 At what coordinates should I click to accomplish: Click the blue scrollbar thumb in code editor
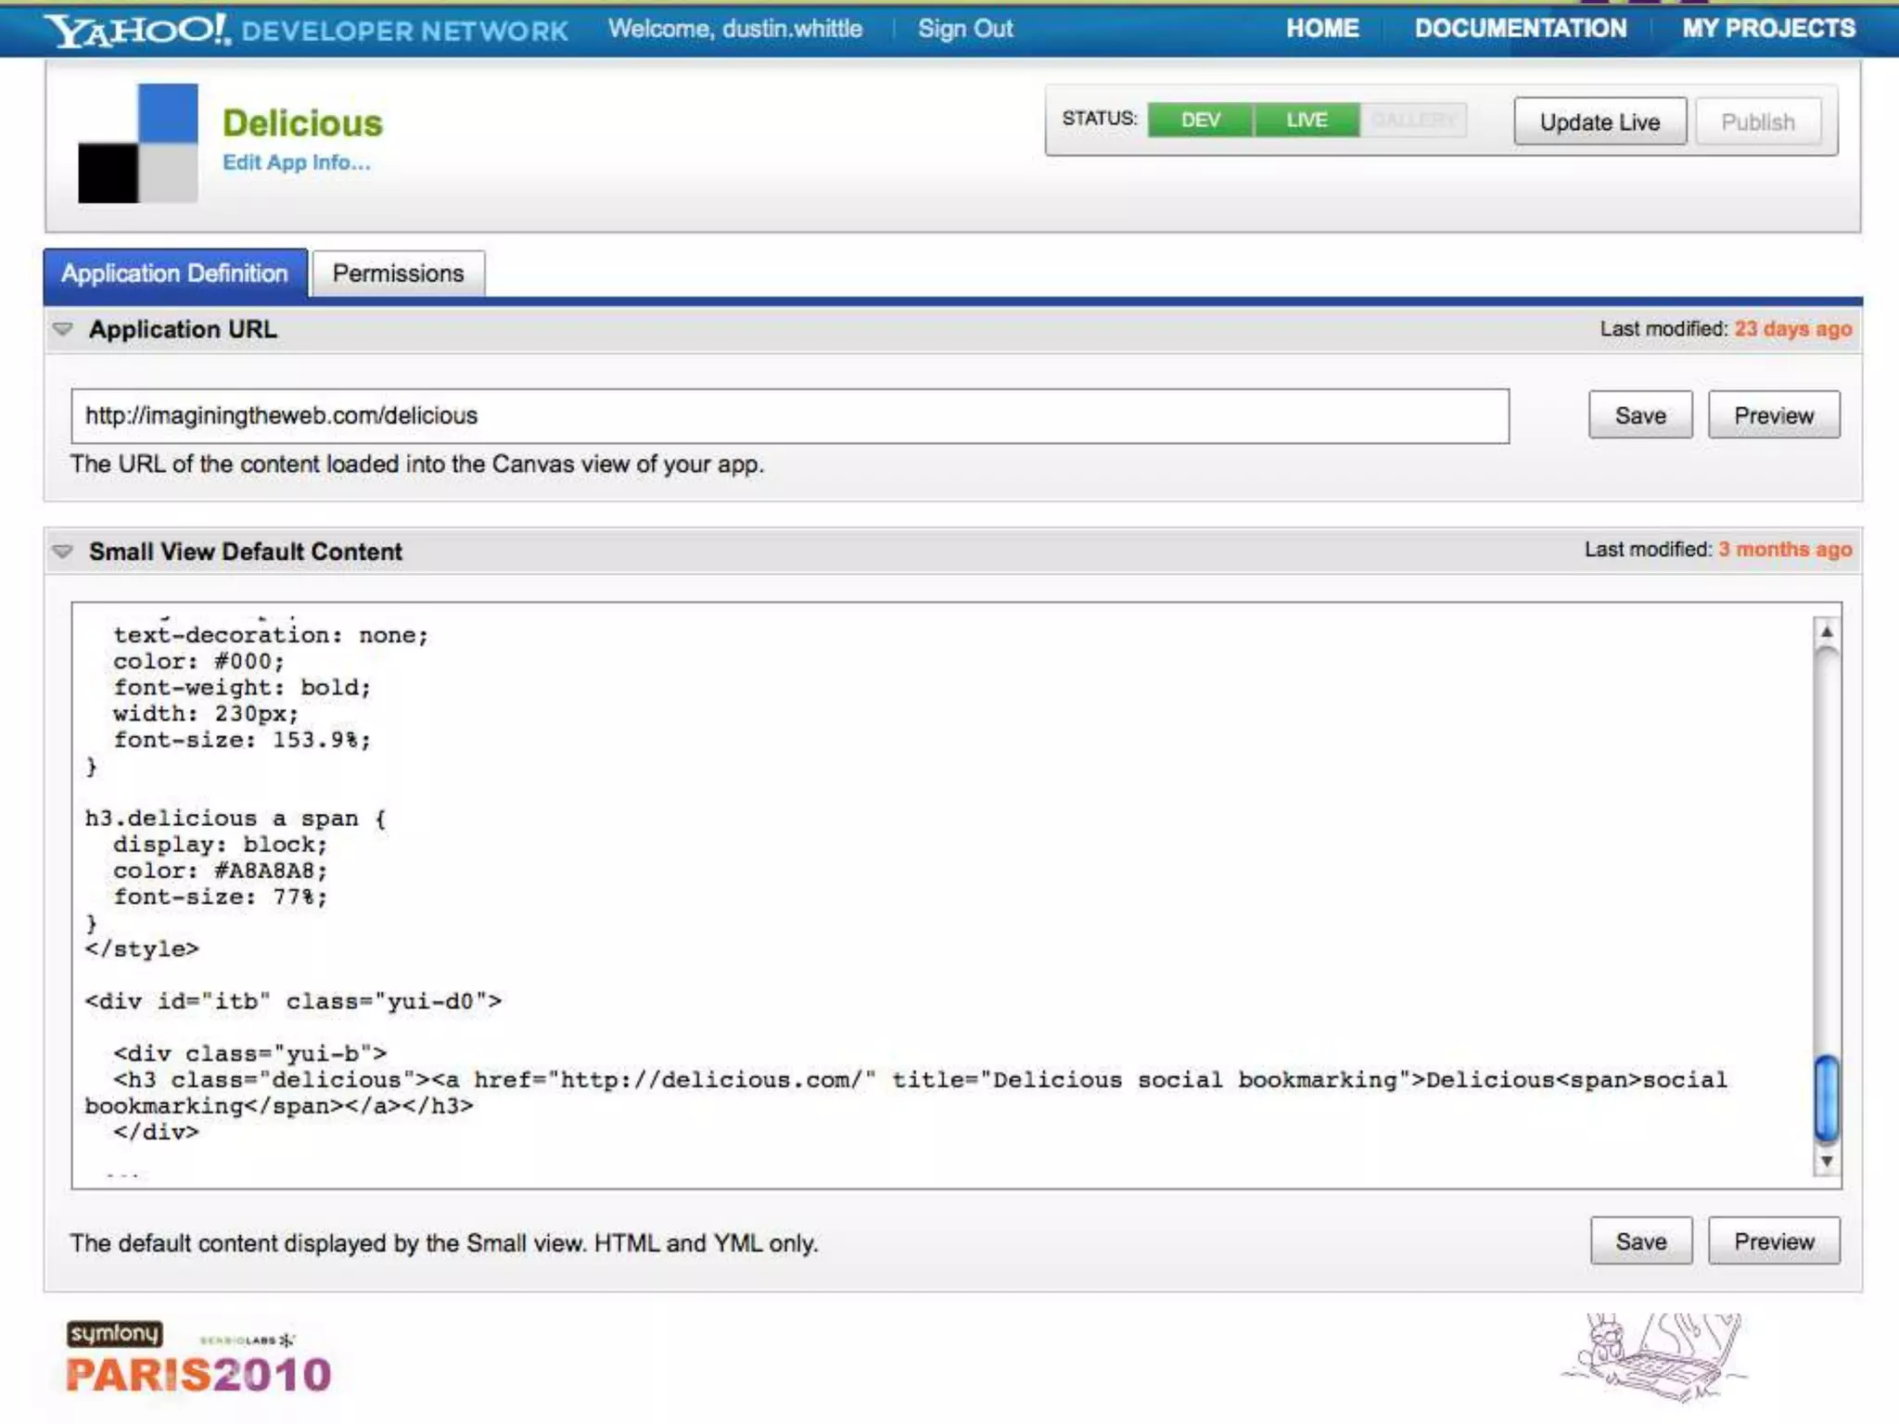coord(1826,1099)
